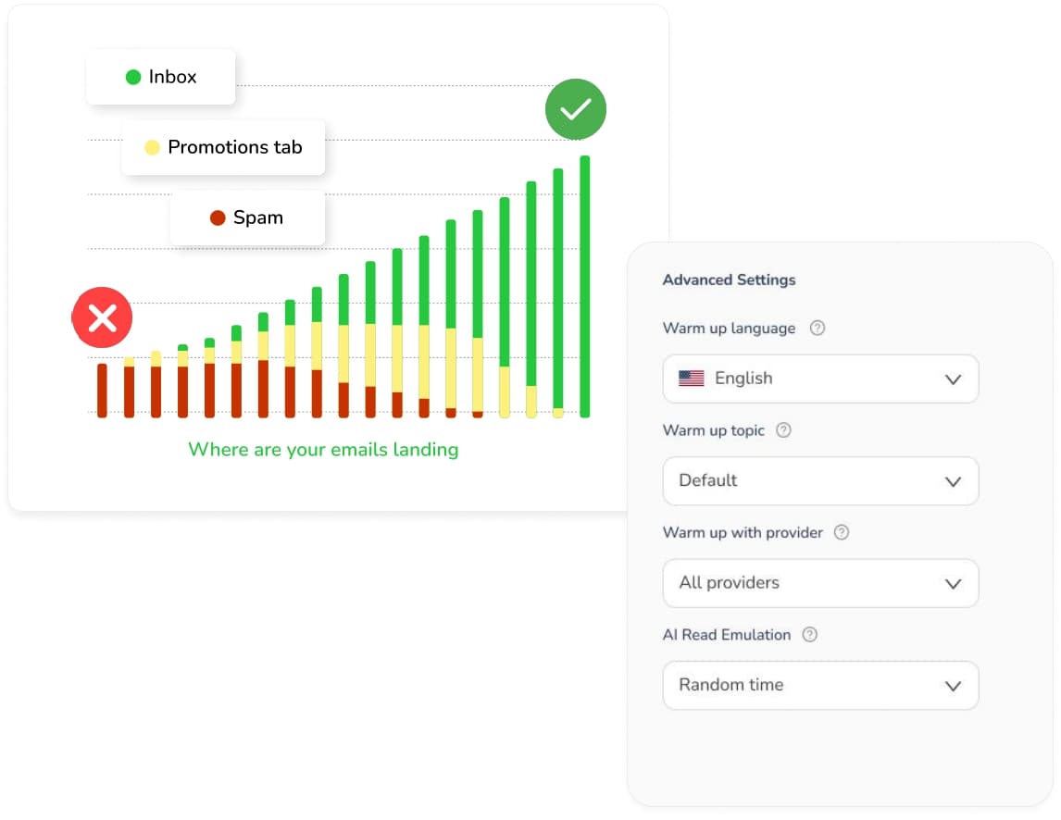Click the Advanced Settings heading
This screenshot has height=820, width=1061.
click(729, 280)
